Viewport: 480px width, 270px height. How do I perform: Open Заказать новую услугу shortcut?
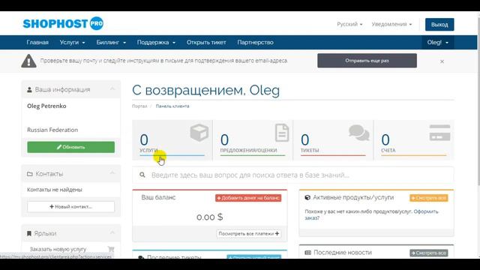pyautogui.click(x=58, y=249)
